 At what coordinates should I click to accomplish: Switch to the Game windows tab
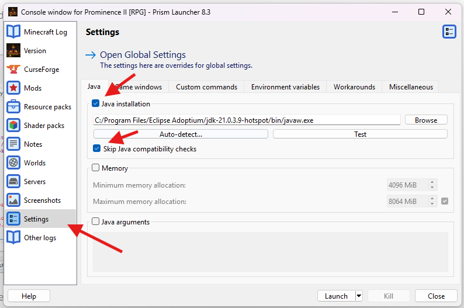[x=138, y=87]
